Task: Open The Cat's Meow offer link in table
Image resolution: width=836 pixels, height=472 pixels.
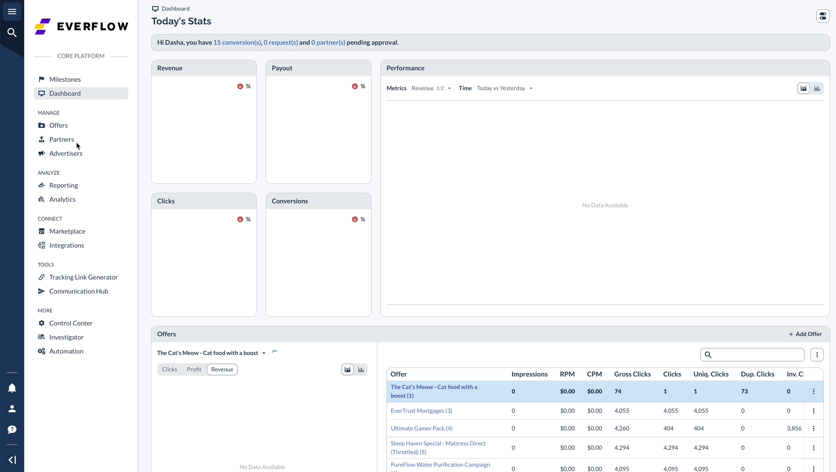Action: coord(434,391)
